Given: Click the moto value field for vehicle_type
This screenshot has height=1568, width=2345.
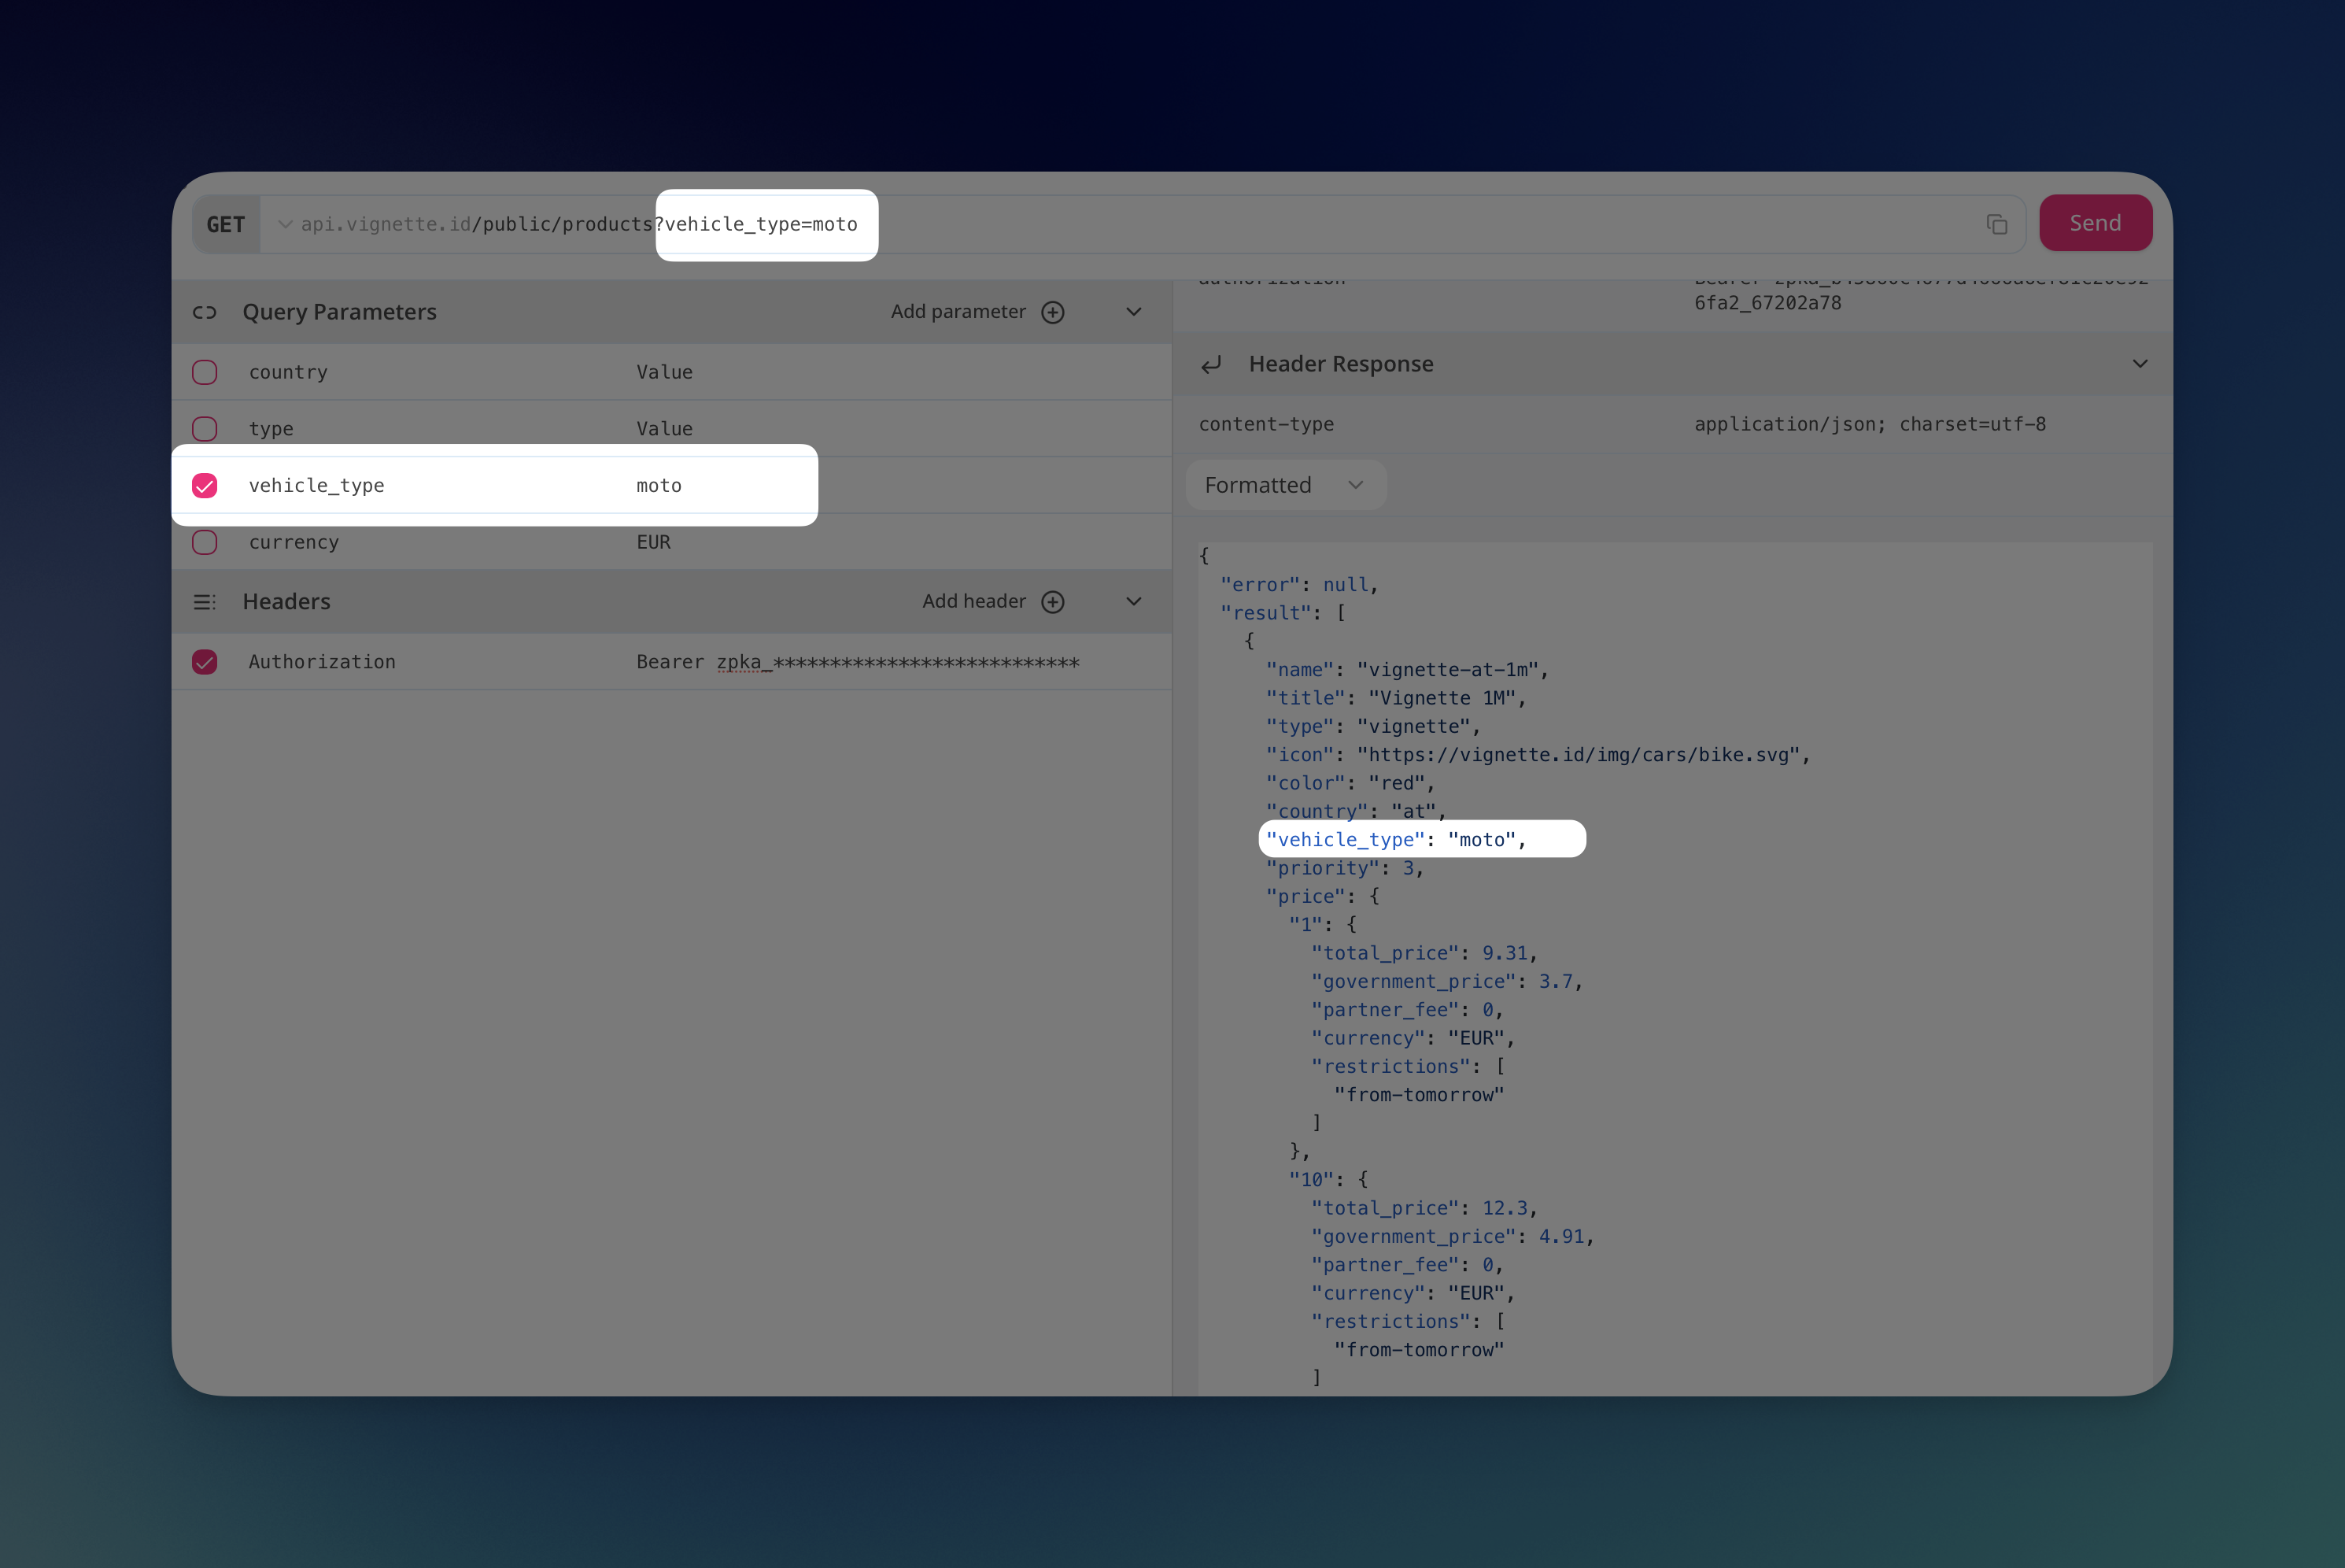Looking at the screenshot, I should [659, 486].
